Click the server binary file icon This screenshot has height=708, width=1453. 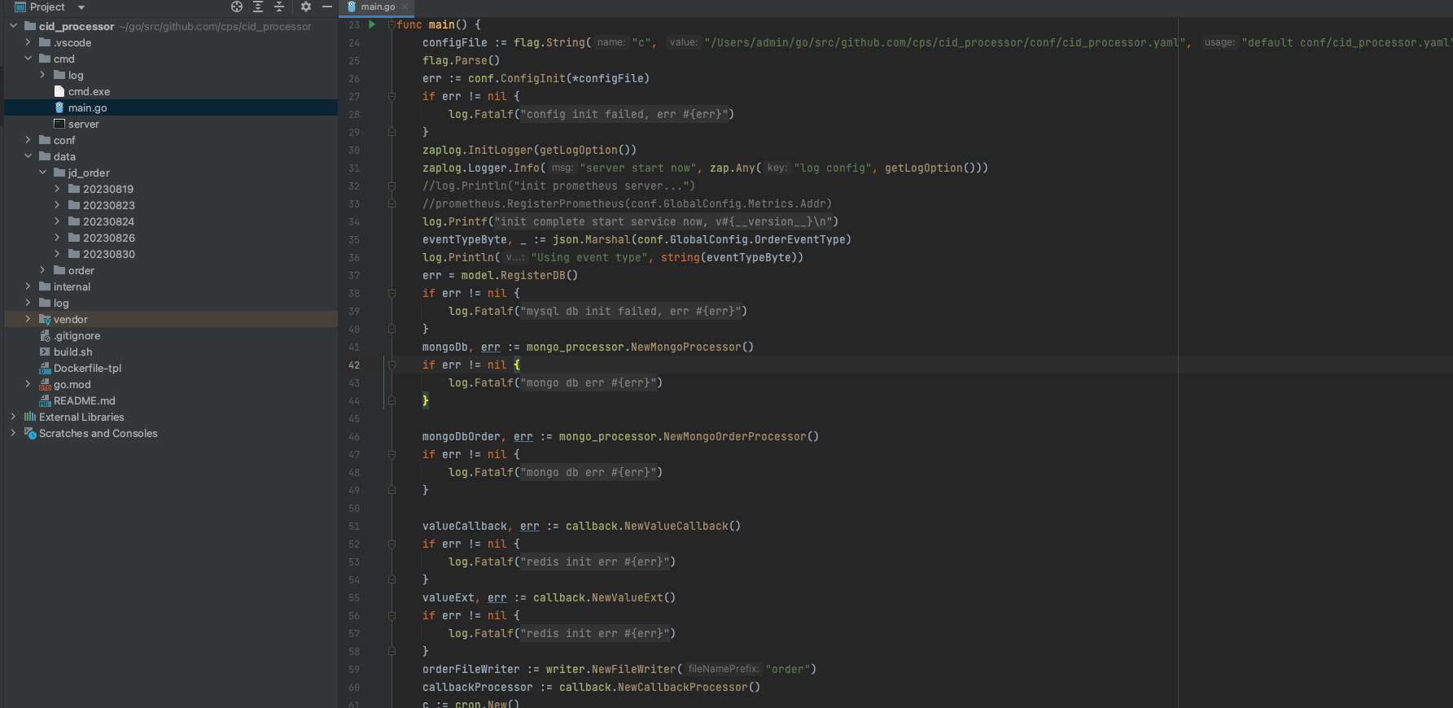tap(59, 124)
